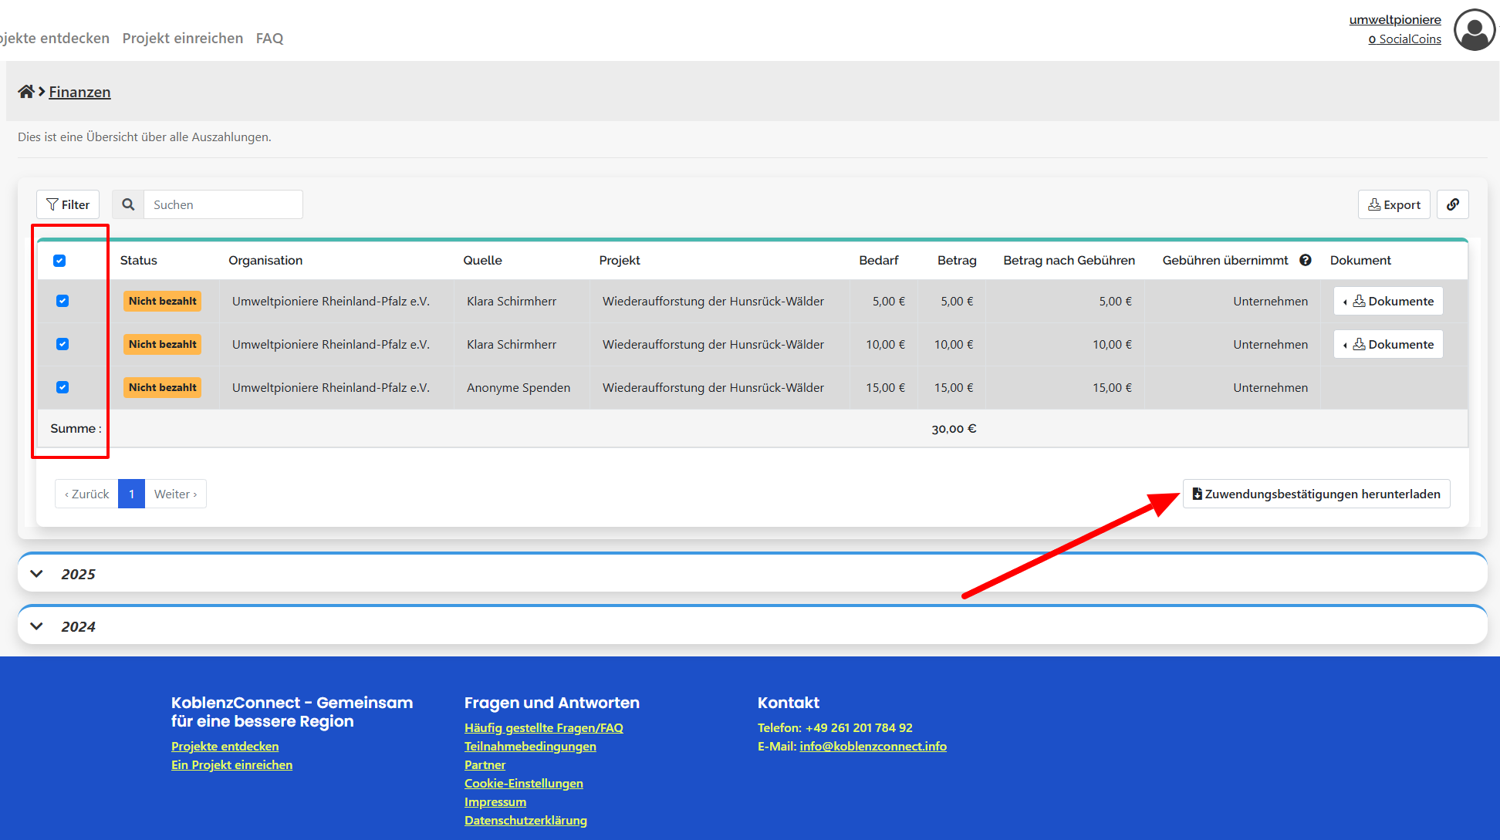This screenshot has width=1500, height=840.
Task: Open the Filter funnel button
Action: (68, 204)
